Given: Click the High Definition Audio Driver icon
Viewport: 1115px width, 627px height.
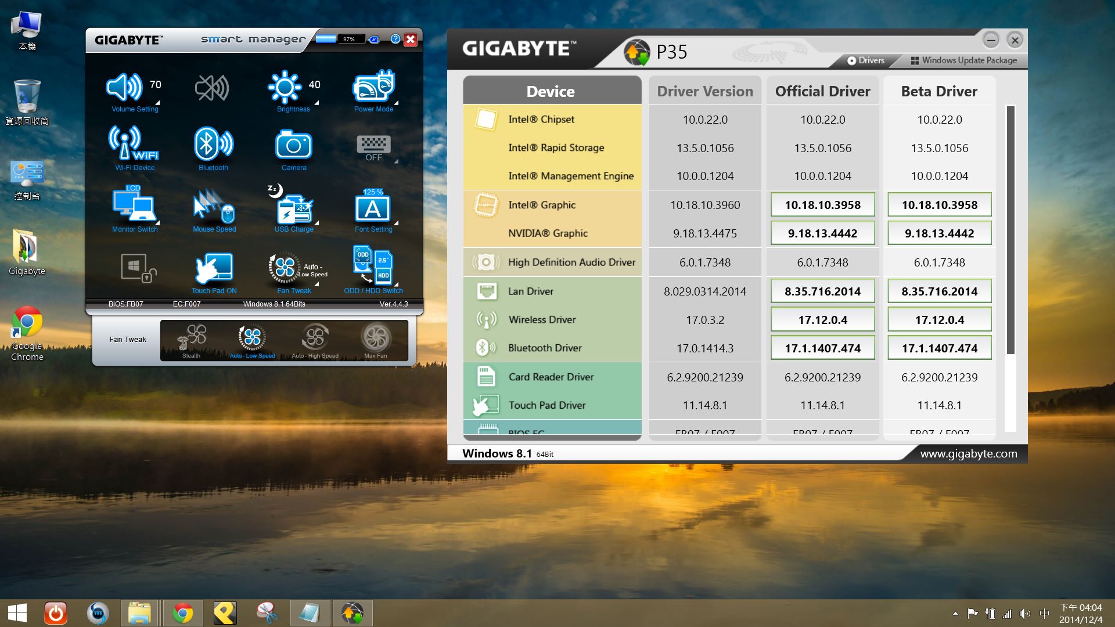Looking at the screenshot, I should [x=485, y=262].
